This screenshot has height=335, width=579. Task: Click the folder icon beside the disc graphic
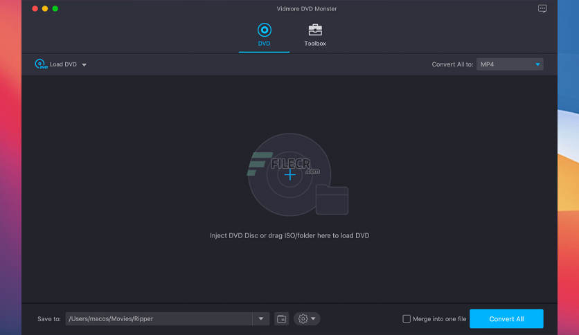[332, 199]
